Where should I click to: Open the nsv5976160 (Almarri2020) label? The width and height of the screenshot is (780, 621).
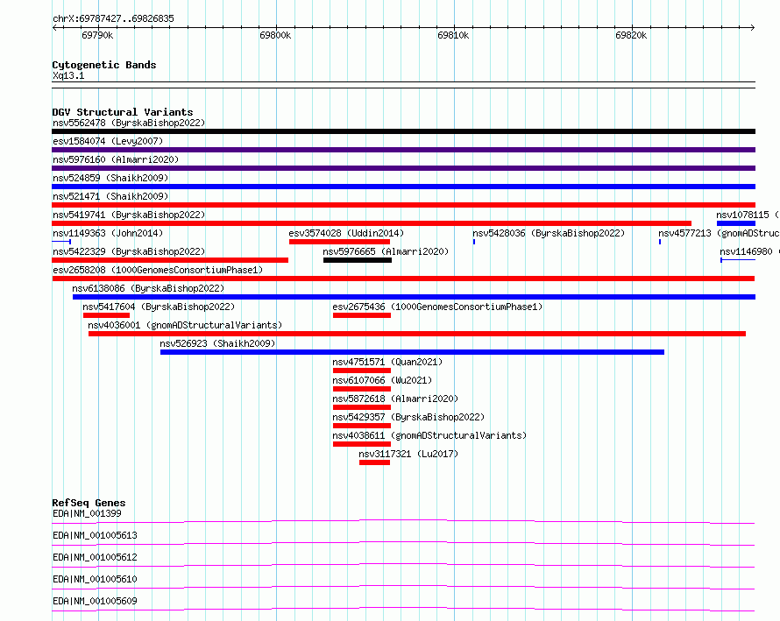tap(116, 159)
